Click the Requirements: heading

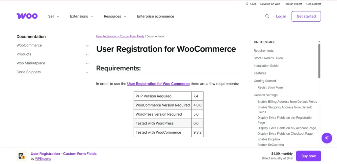tap(118, 68)
